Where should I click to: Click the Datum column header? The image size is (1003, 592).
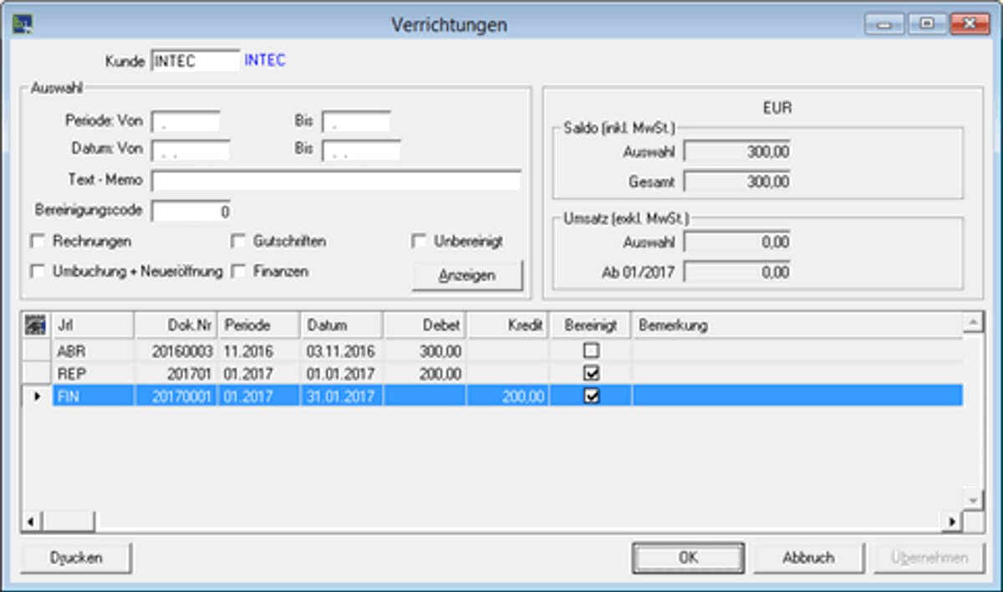pyautogui.click(x=341, y=325)
